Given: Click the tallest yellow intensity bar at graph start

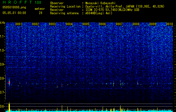Looking at the screenshot, I should (9, 107).
